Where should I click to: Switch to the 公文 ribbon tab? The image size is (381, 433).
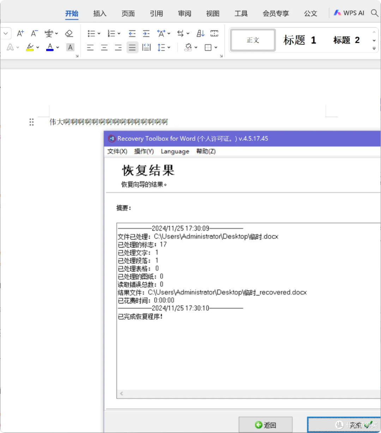[310, 13]
